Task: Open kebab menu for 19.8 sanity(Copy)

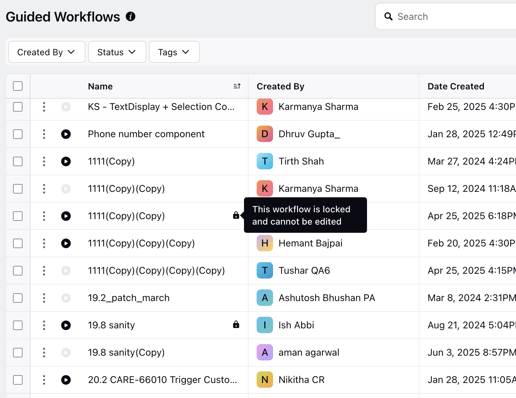Action: coord(44,353)
